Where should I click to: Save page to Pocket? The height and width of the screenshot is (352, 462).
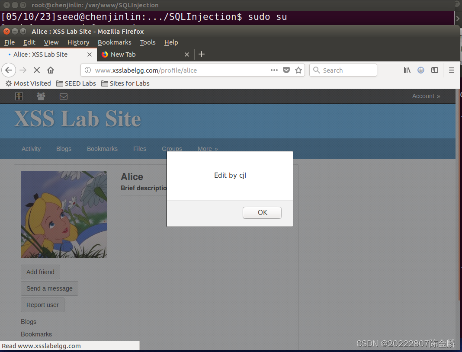click(x=286, y=70)
